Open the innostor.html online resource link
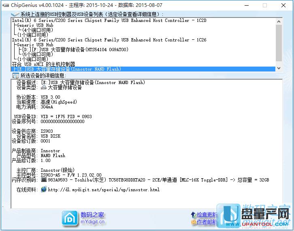This screenshot has height=231, width=294. (x=104, y=190)
